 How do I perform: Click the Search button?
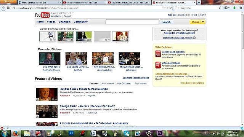click(x=166, y=22)
